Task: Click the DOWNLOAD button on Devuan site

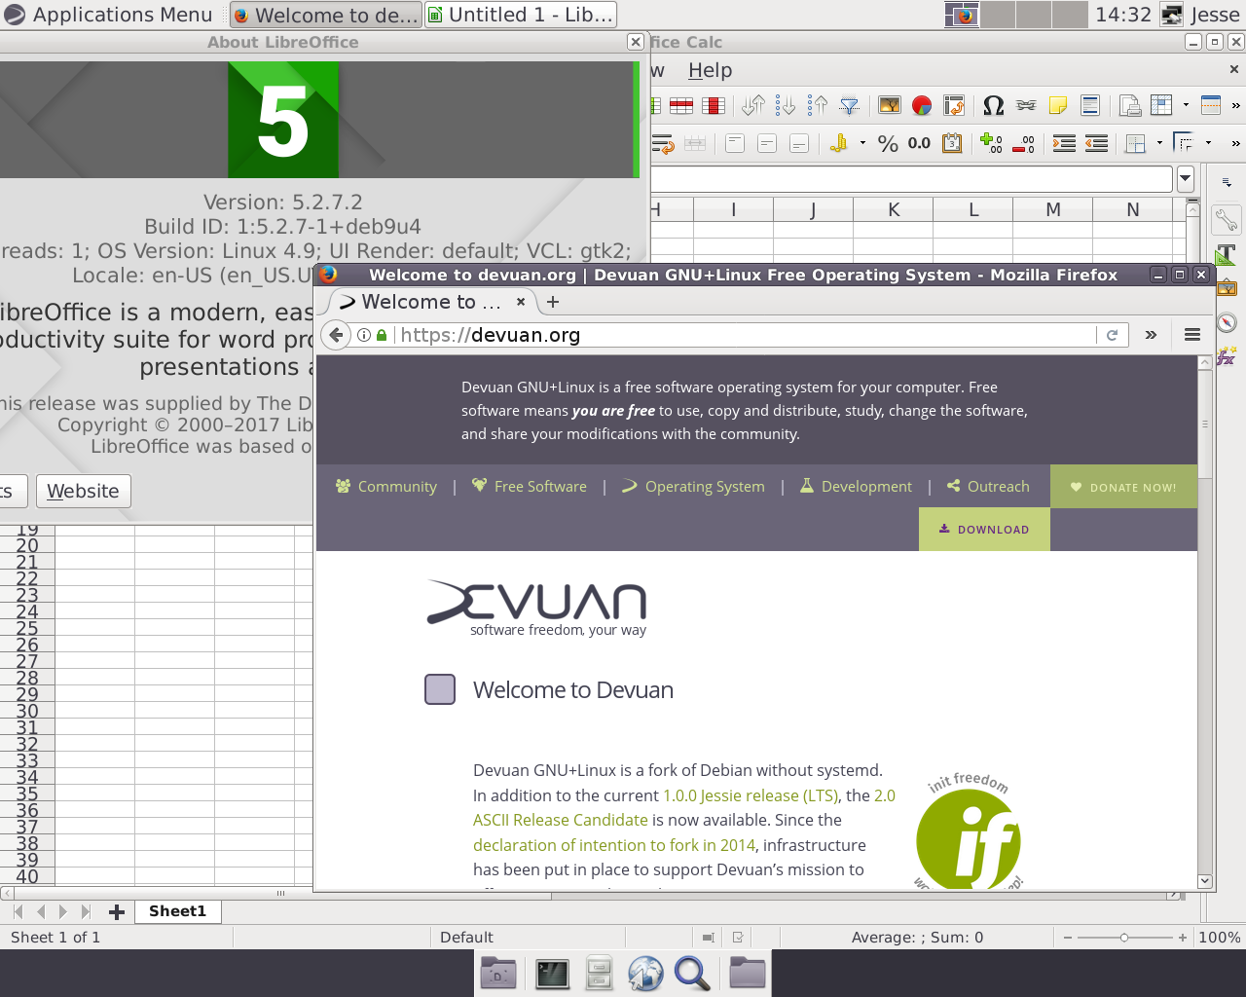Action: coord(984,530)
